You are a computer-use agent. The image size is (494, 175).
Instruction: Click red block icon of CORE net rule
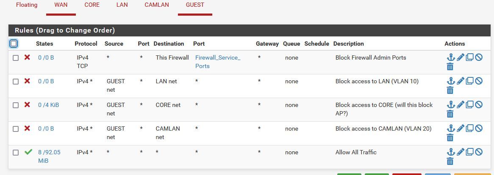point(28,104)
